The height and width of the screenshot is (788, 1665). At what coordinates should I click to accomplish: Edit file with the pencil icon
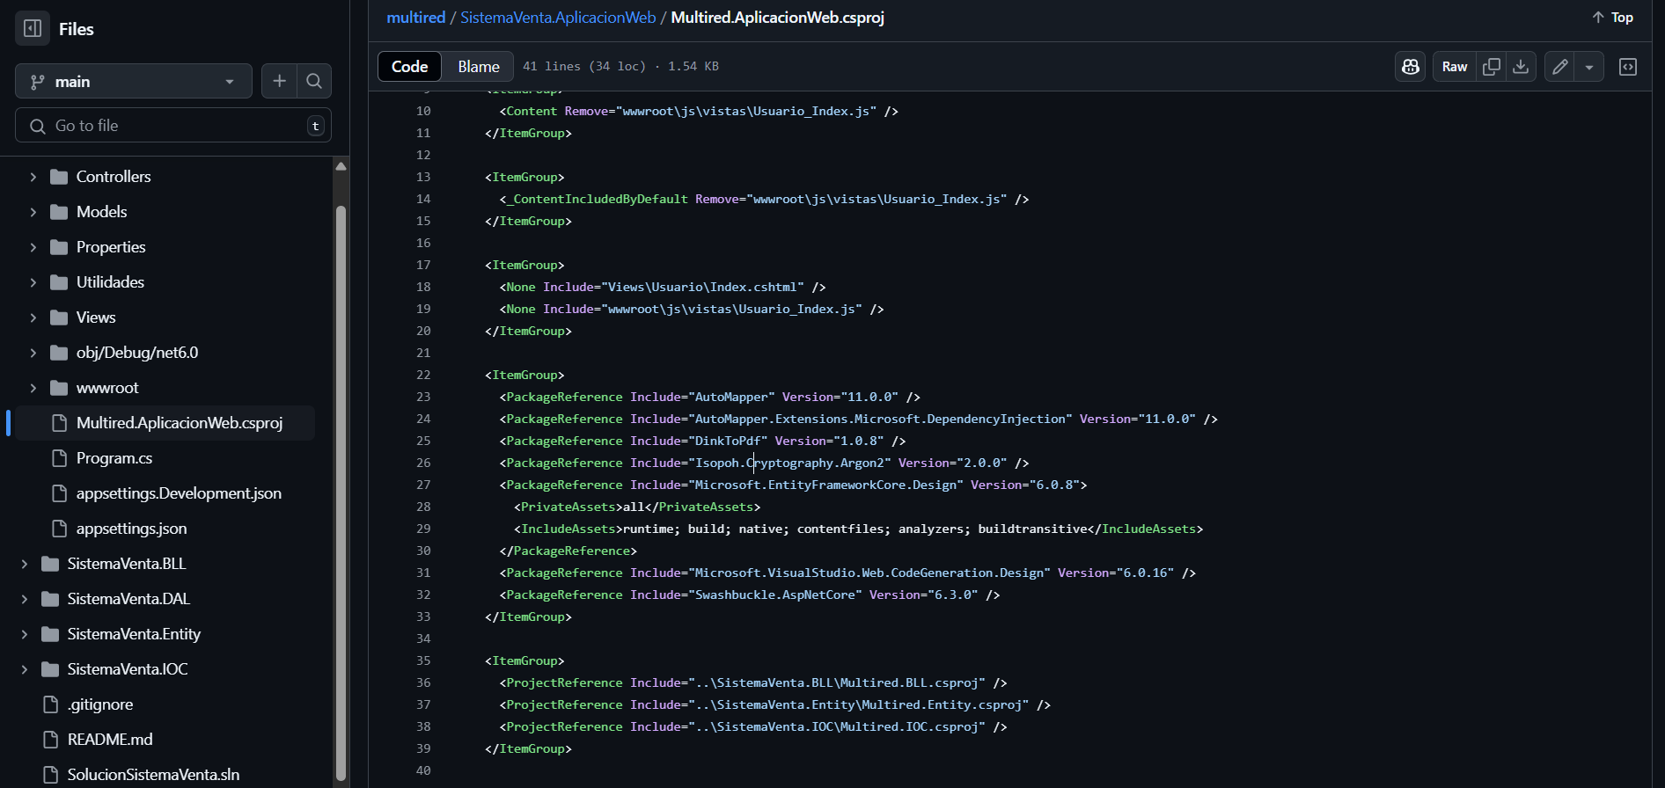tap(1559, 67)
